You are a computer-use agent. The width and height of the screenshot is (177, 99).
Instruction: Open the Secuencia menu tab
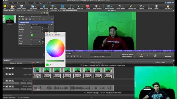20,3
